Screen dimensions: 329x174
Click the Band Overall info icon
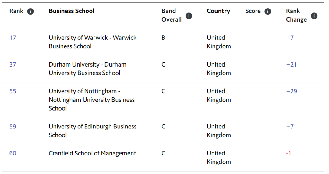(189, 16)
